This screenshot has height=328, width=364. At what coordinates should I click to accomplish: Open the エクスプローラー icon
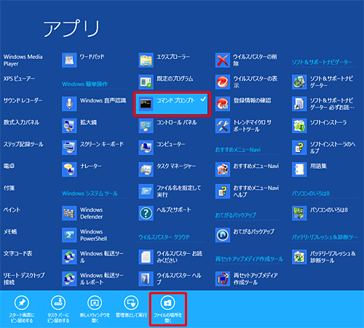pos(146,60)
